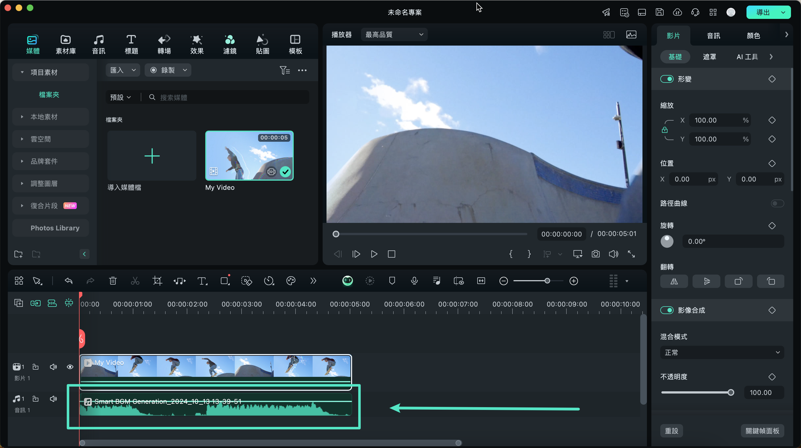
Task: Mute the 影片 1 track speaker
Action: pos(53,367)
